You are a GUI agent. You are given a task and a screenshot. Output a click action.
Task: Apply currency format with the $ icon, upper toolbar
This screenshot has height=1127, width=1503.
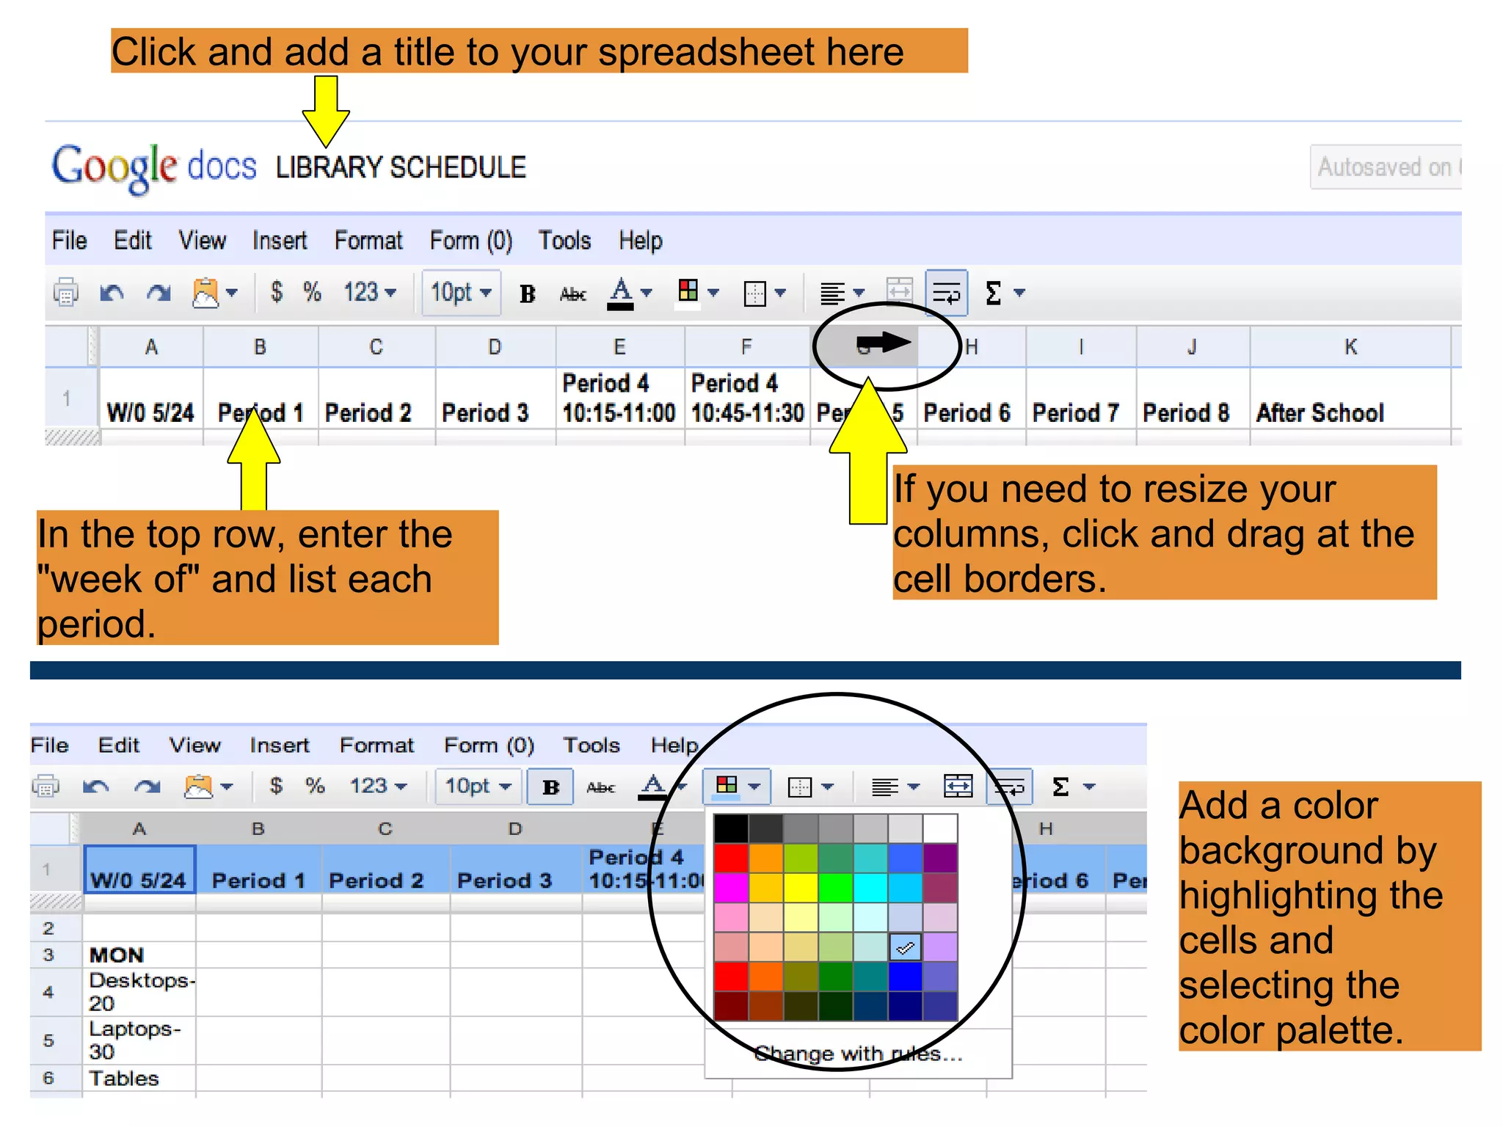coord(277,292)
